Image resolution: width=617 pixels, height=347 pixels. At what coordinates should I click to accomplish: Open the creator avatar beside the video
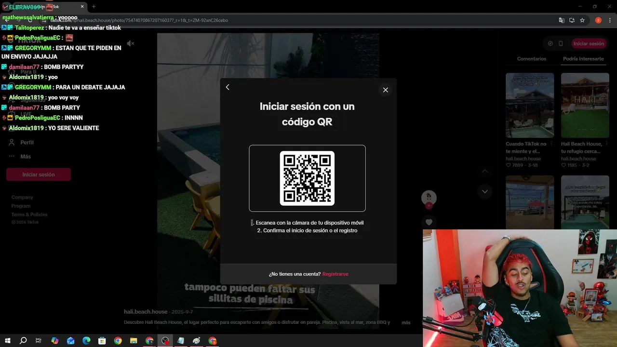click(429, 197)
